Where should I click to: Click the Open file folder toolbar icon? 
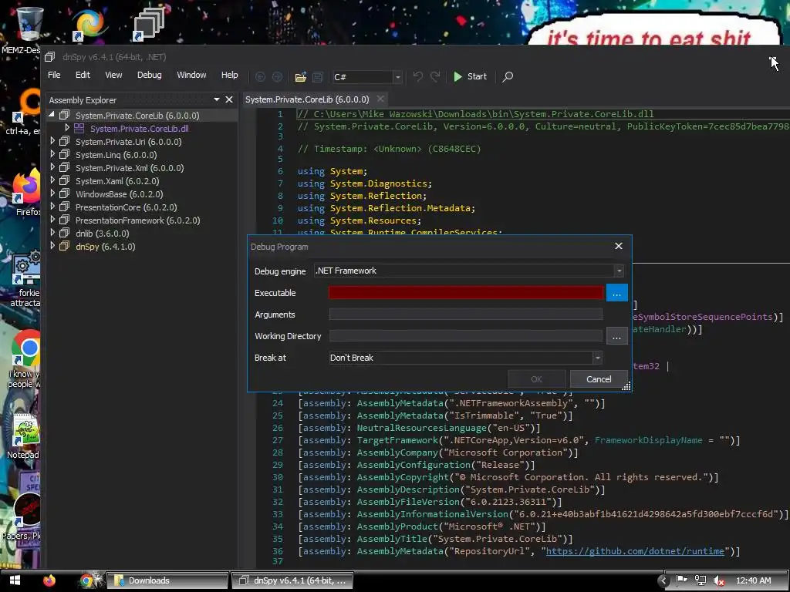pos(300,76)
